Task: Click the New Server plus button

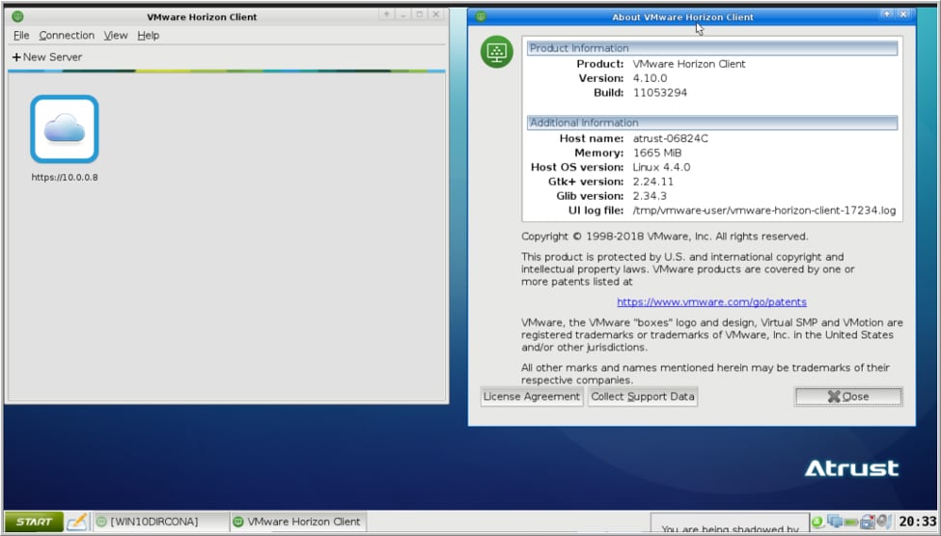Action: point(47,57)
